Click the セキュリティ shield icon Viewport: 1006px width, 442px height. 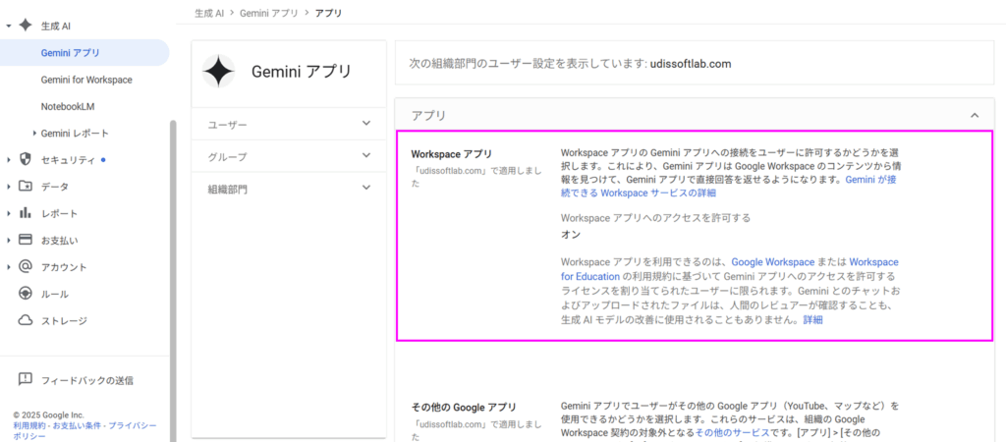point(25,160)
